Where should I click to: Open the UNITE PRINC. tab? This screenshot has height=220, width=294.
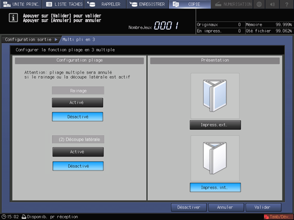21,4
